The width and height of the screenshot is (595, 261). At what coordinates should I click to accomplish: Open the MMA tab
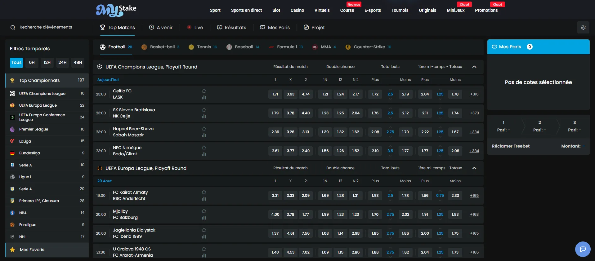pyautogui.click(x=324, y=47)
